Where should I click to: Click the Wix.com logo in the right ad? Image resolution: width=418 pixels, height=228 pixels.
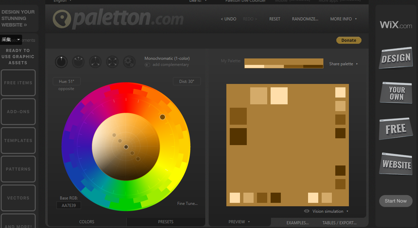click(x=396, y=25)
